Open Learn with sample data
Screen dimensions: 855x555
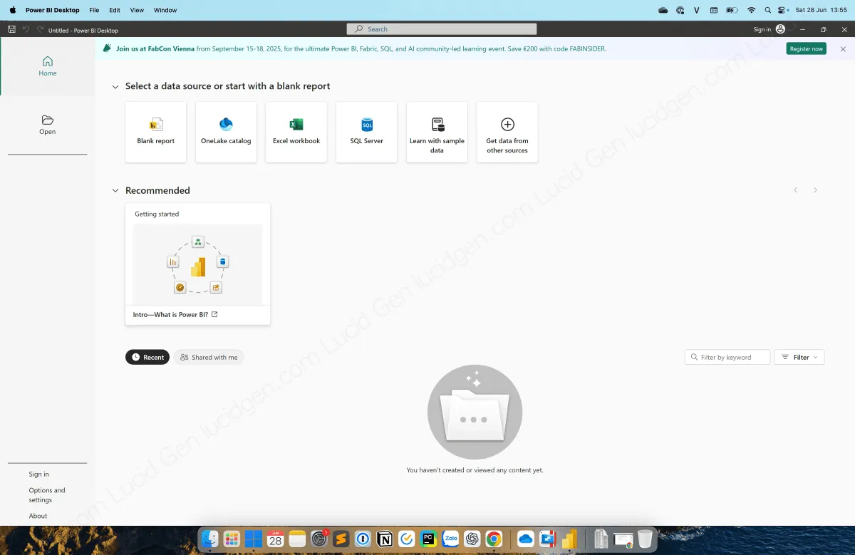[437, 132]
